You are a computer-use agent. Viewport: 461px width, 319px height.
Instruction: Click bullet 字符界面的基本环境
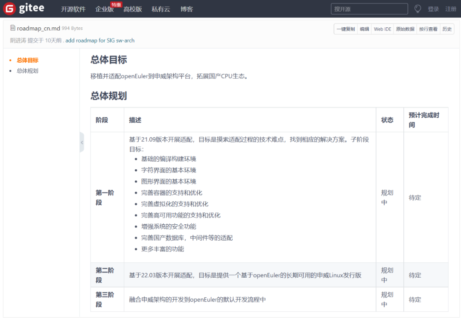(169, 170)
